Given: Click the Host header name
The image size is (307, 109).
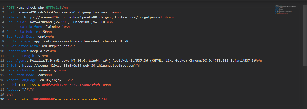Looking at the screenshot, I should coord(11,12).
